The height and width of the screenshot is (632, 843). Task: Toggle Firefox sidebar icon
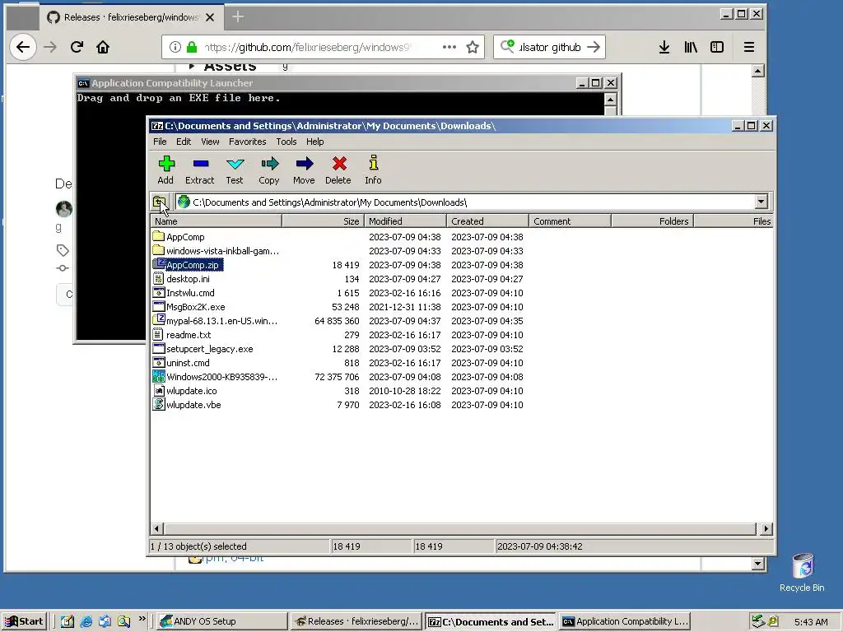point(717,47)
